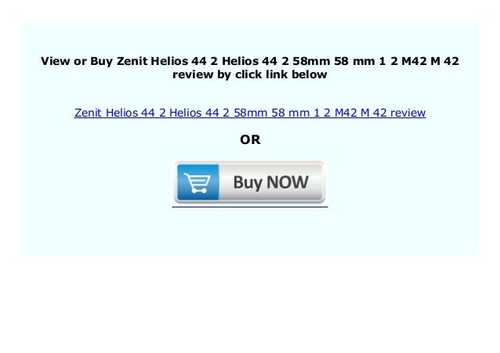The width and height of the screenshot is (500, 353).
Task: Click the word 'review' at the link's end
Action: [408, 113]
